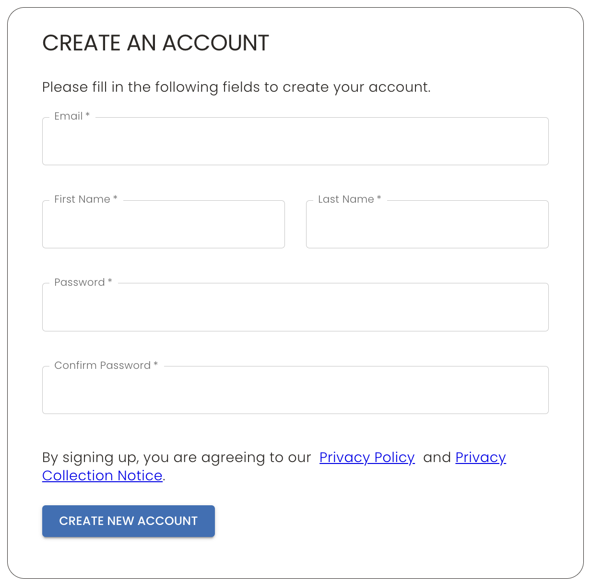This screenshot has height=585, width=591.
Task: Click the required asterisk beside Confirm Password label
Action: click(155, 365)
